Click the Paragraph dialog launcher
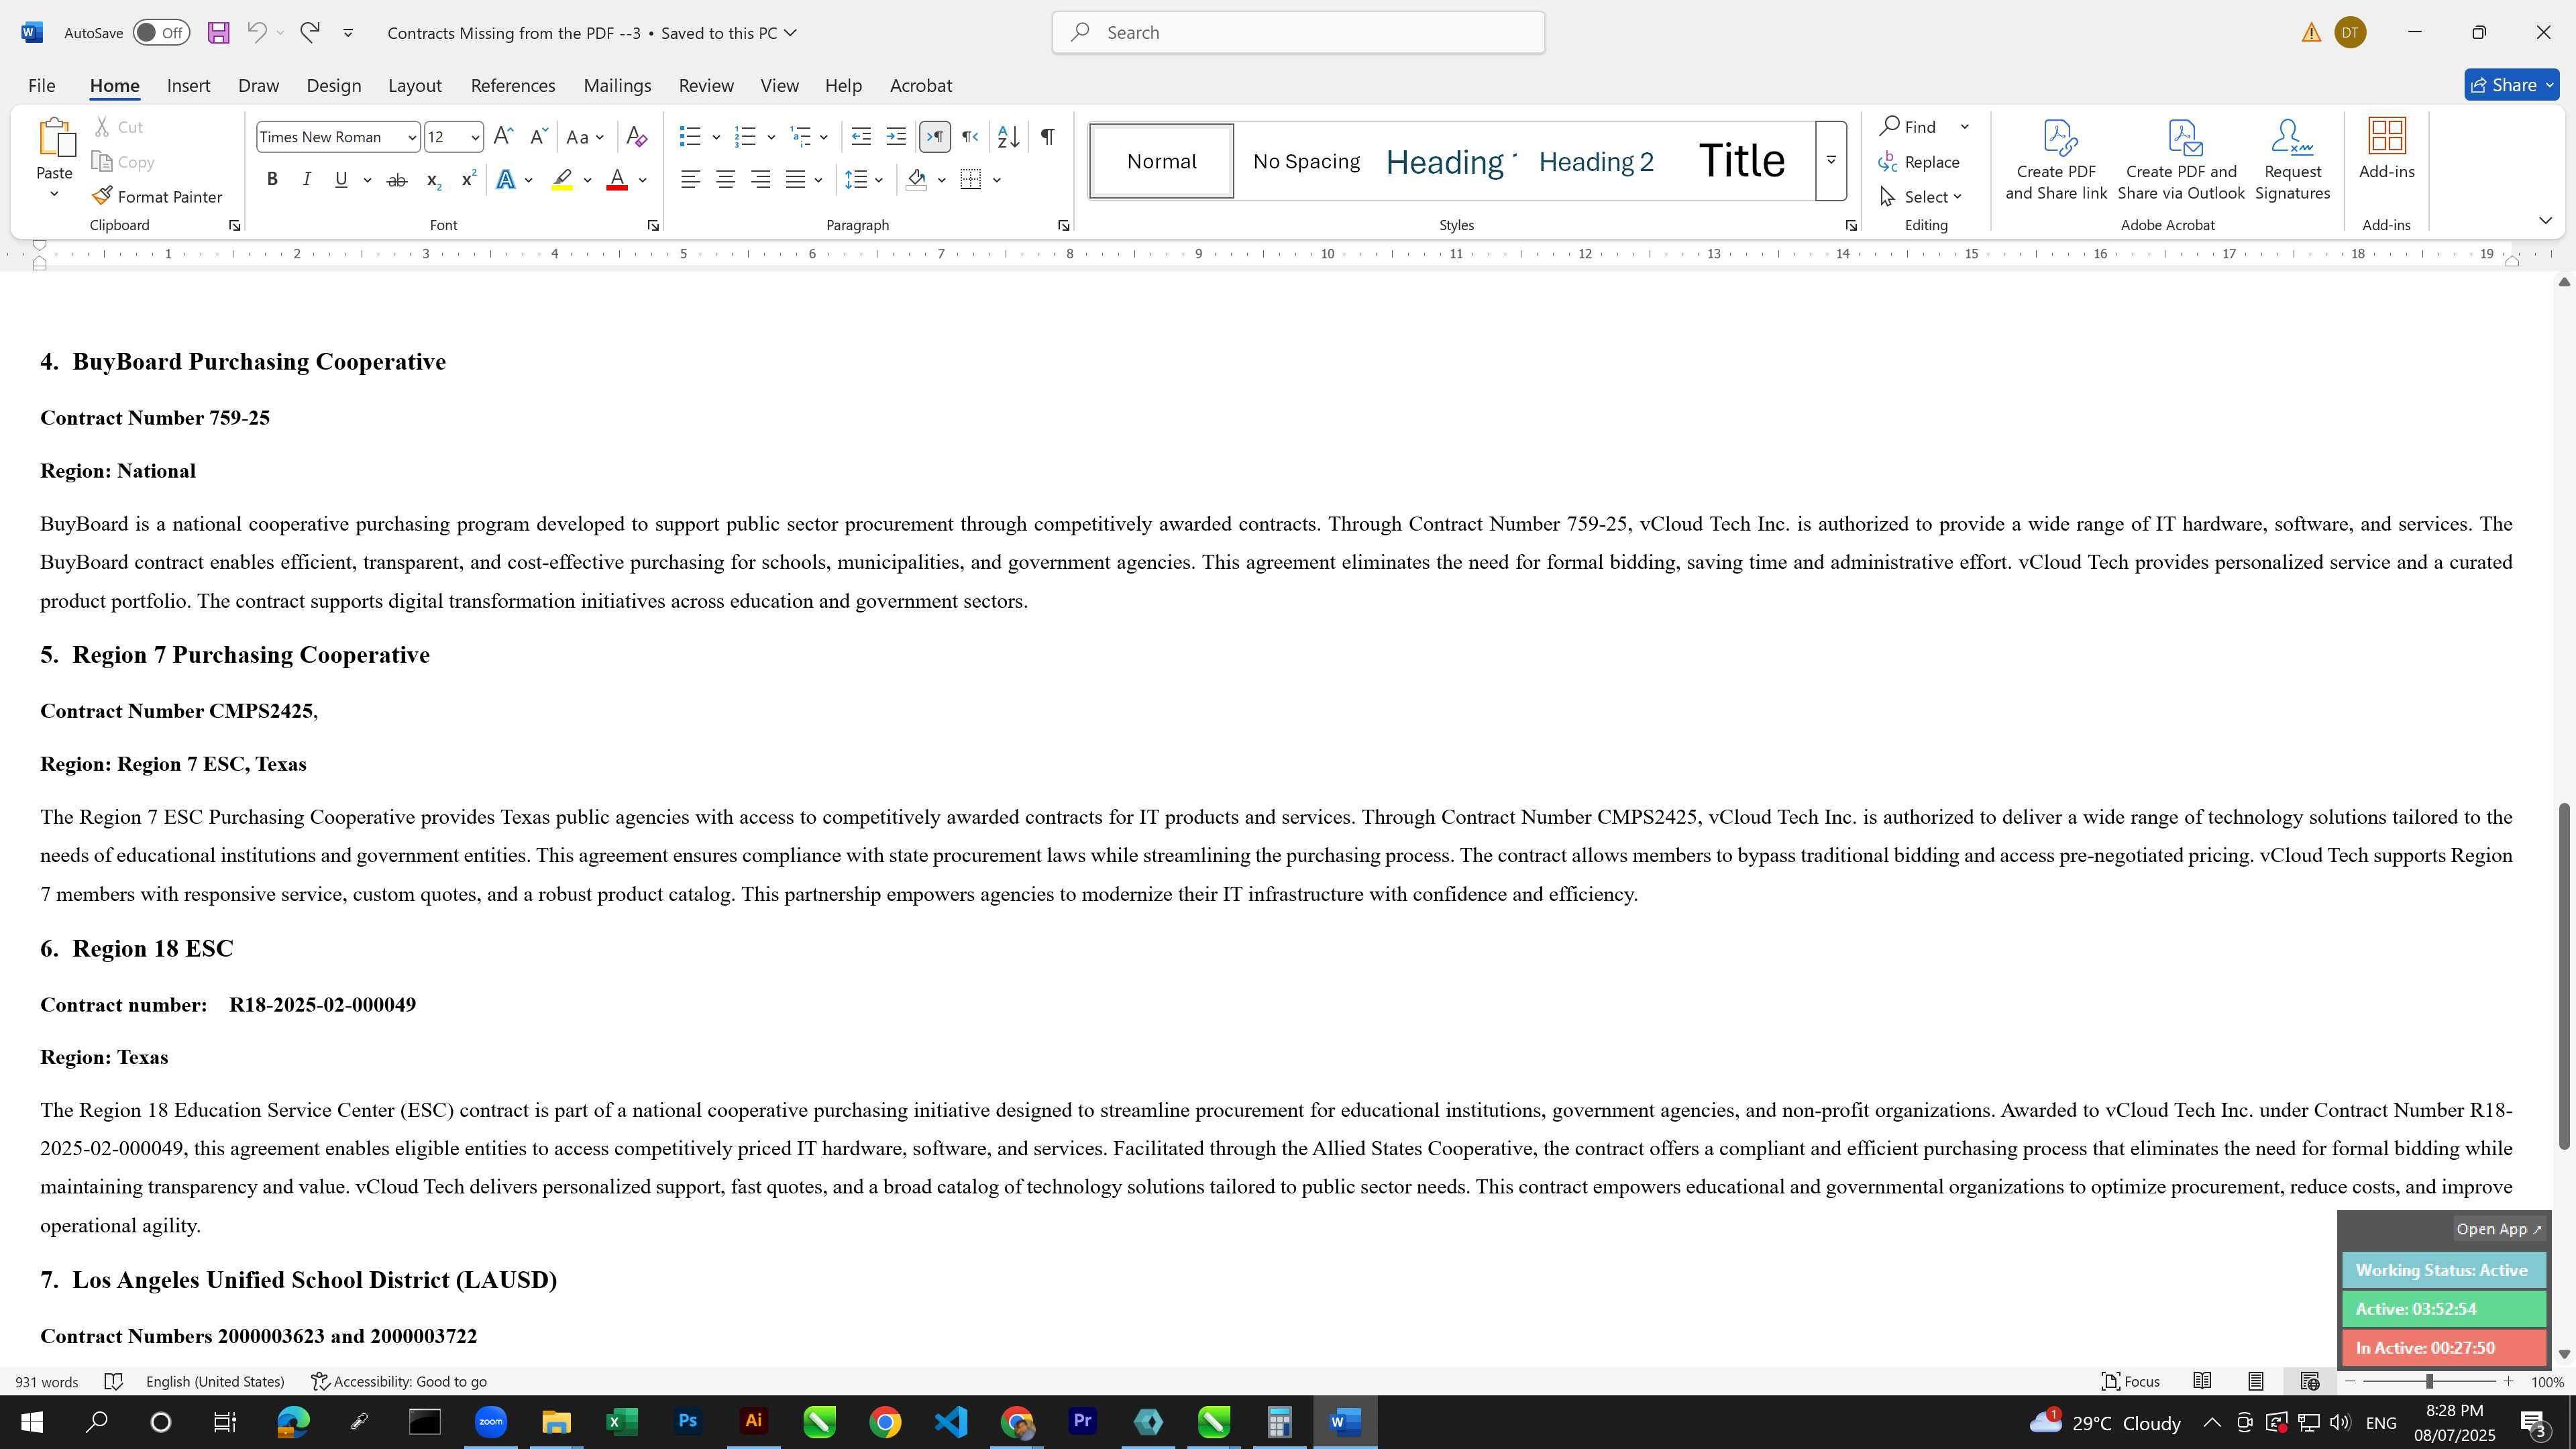The width and height of the screenshot is (2576, 1449). [x=1063, y=226]
